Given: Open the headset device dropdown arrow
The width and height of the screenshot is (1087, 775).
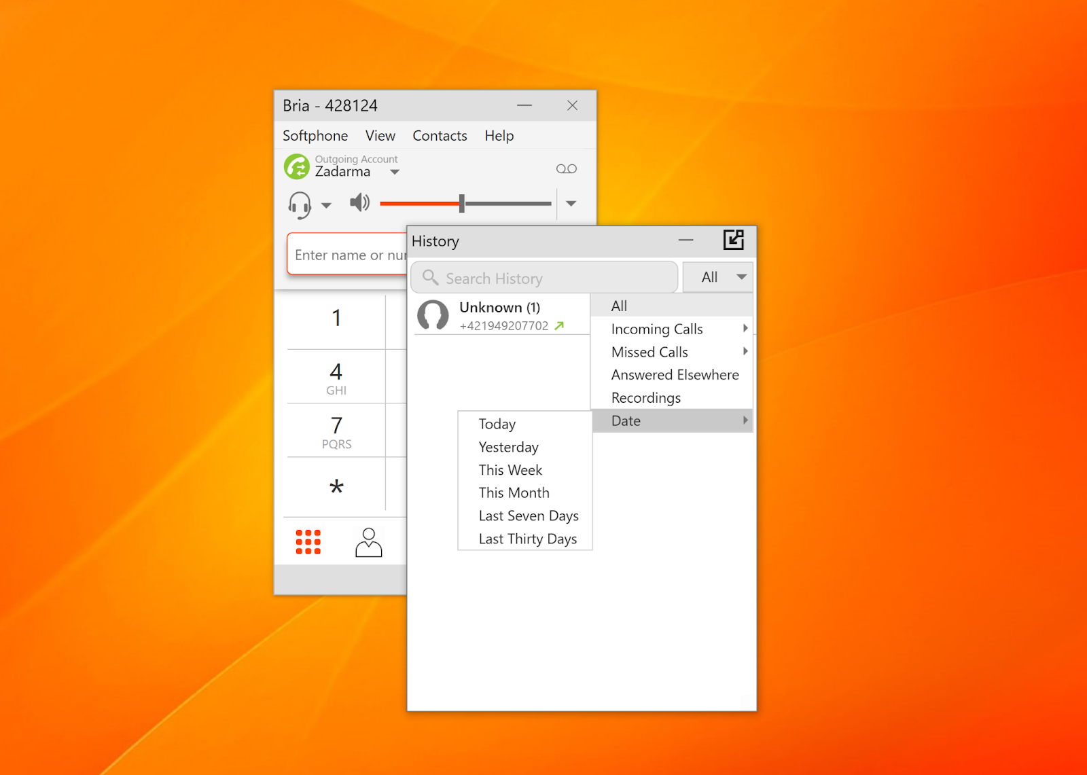Looking at the screenshot, I should (326, 205).
